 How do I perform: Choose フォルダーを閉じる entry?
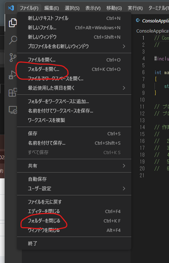point(74,221)
